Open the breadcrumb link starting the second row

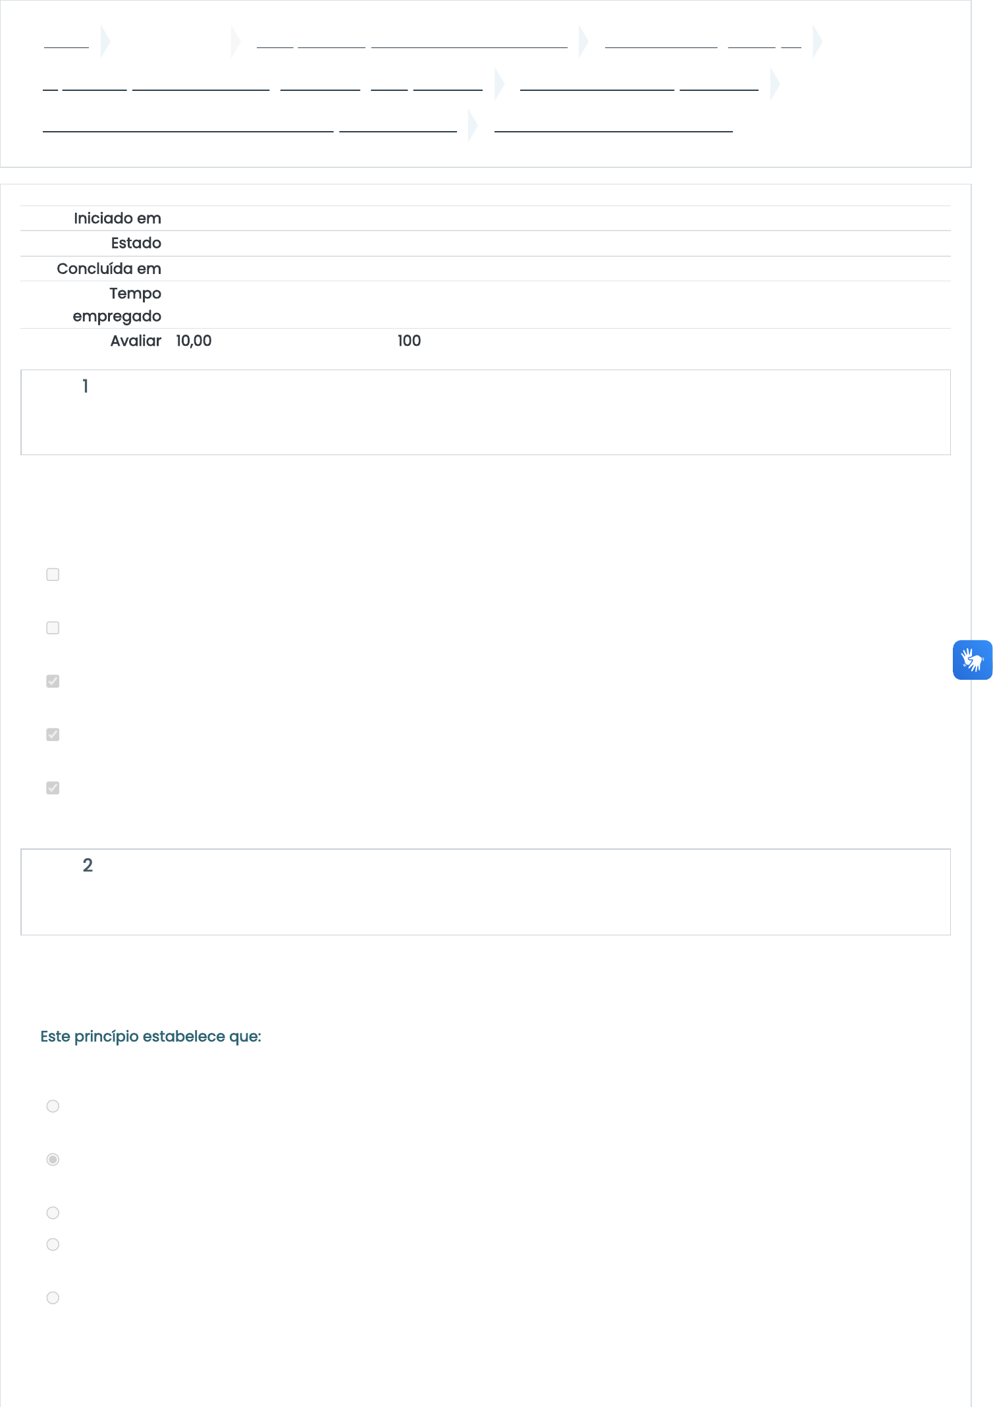click(263, 84)
